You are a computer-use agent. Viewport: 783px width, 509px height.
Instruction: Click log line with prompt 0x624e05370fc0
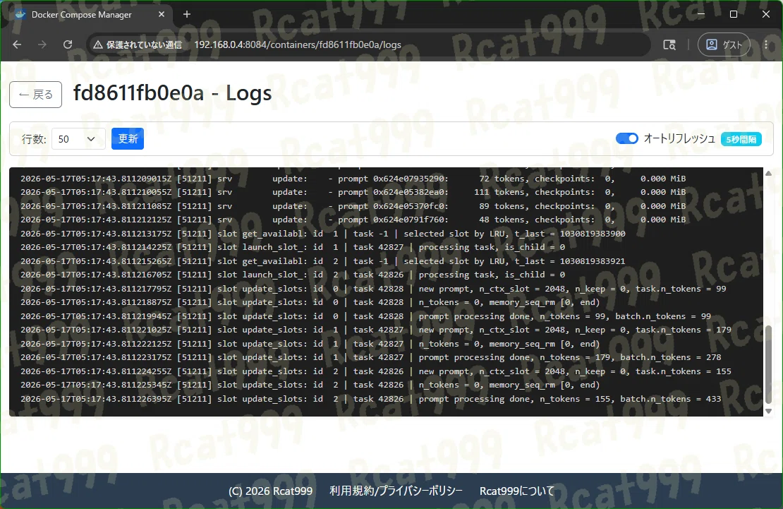click(353, 206)
